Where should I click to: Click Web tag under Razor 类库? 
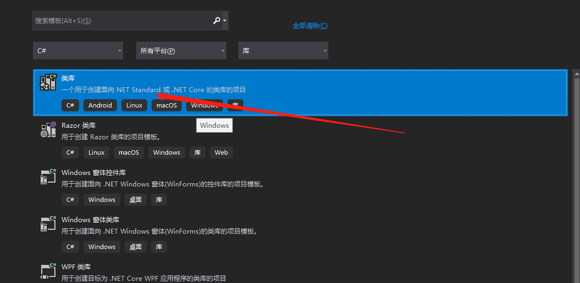coord(221,152)
